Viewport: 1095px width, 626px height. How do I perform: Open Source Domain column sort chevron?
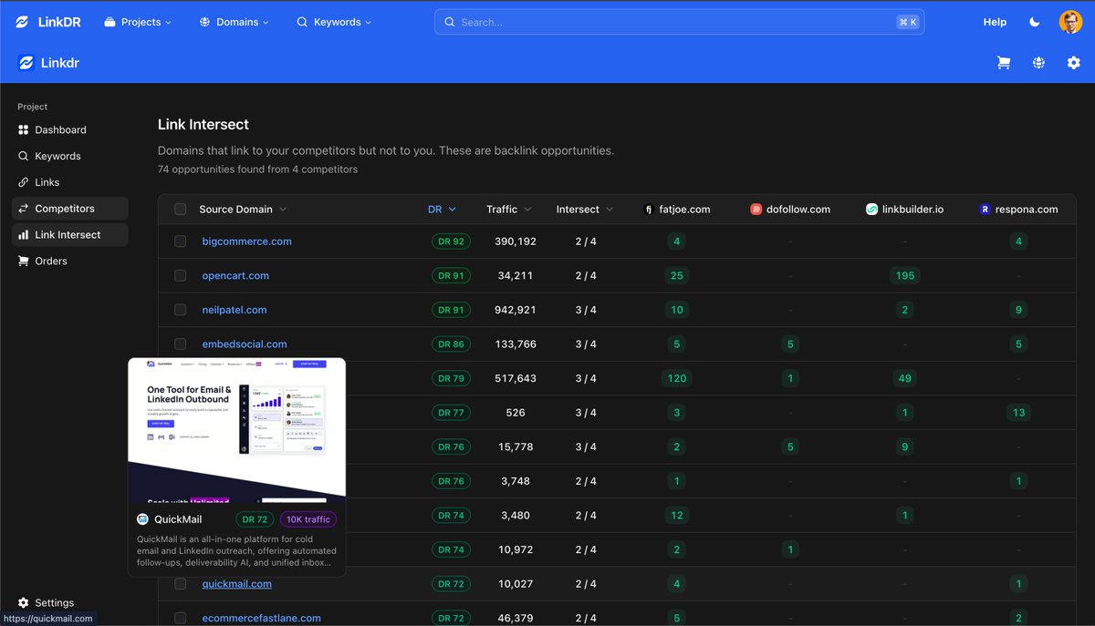point(283,210)
